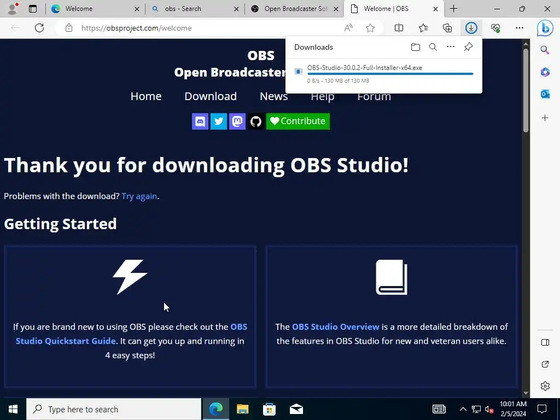Go to Download nav item

211,96
